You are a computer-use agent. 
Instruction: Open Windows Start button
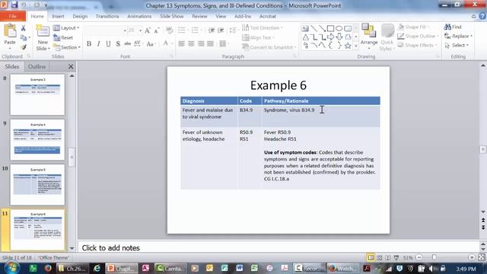[x=12, y=268]
